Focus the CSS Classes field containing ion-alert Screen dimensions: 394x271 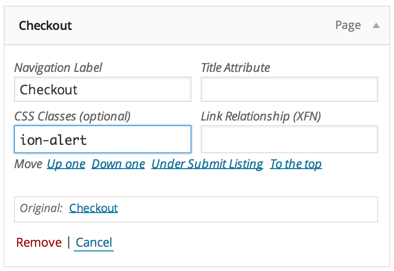[103, 139]
